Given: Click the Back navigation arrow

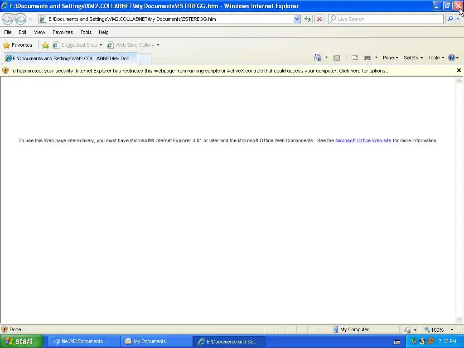Looking at the screenshot, I should (8, 19).
